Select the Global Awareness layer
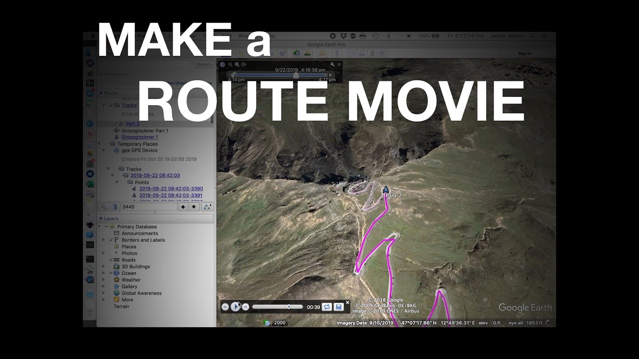This screenshot has width=639, height=359. click(x=142, y=293)
